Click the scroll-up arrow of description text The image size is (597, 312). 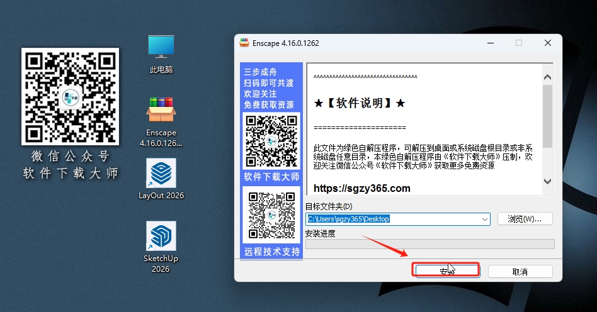coord(547,77)
